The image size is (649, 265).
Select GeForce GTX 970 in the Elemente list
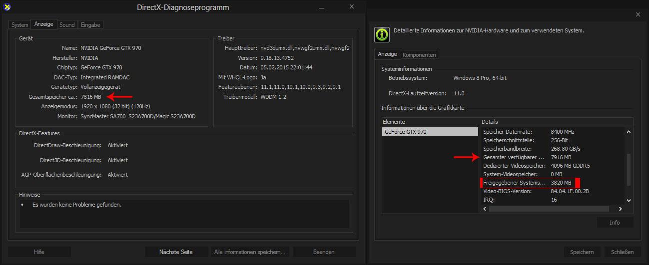[430, 132]
